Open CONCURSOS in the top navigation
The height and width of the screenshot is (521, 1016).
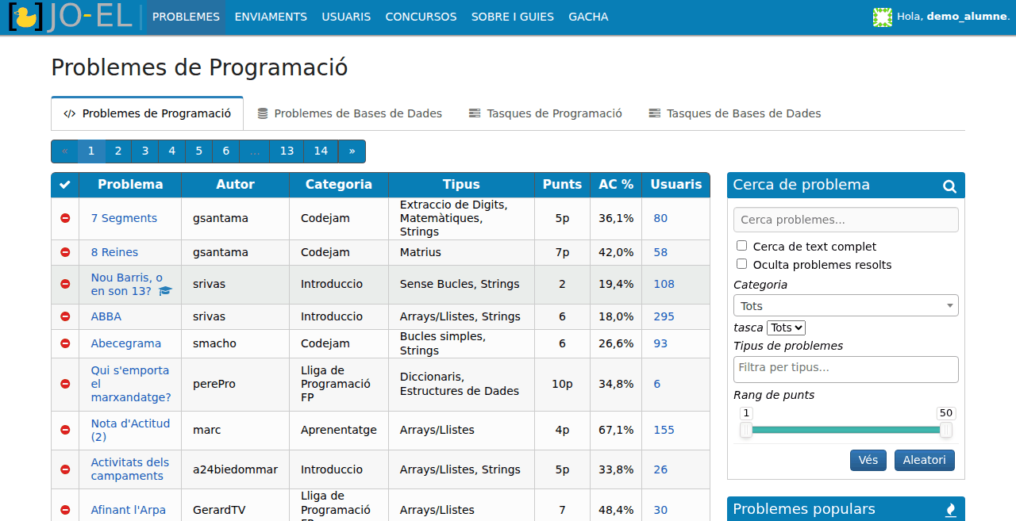point(421,17)
